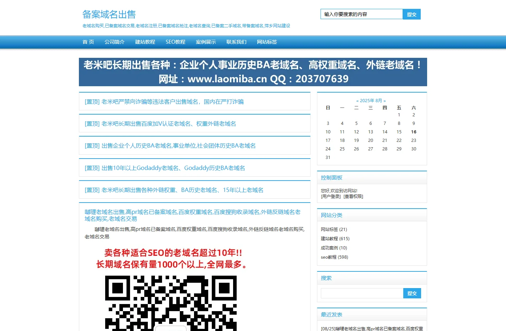Open the 首页 menu item
Image resolution: width=506 pixels, height=331 pixels.
88,42
